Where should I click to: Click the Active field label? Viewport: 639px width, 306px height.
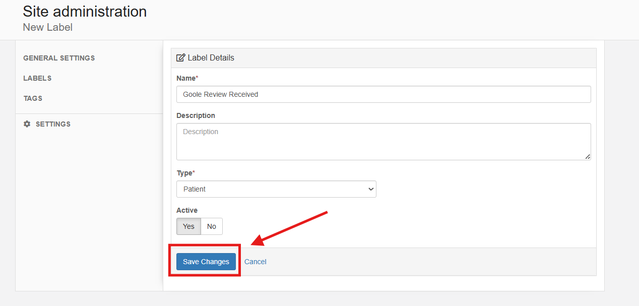point(187,210)
